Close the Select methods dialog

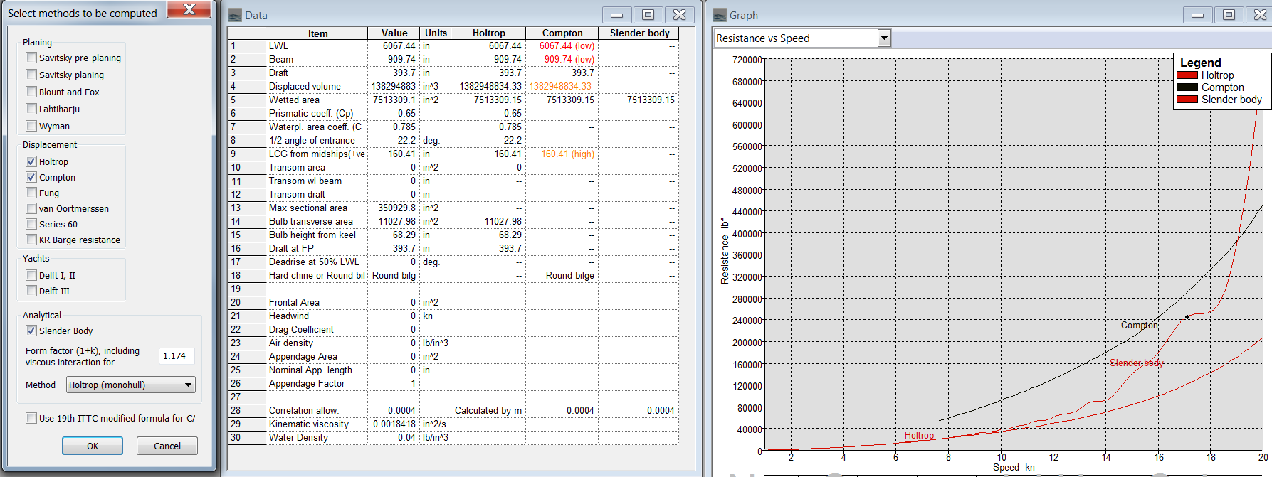tap(189, 9)
